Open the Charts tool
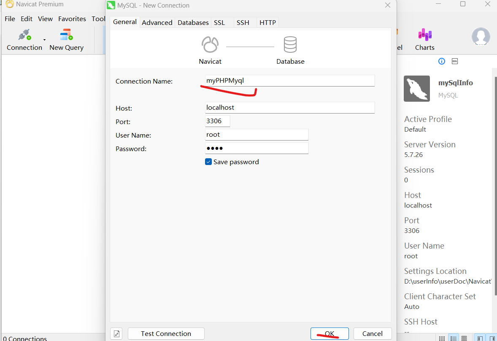The width and height of the screenshot is (497, 341). (425, 40)
